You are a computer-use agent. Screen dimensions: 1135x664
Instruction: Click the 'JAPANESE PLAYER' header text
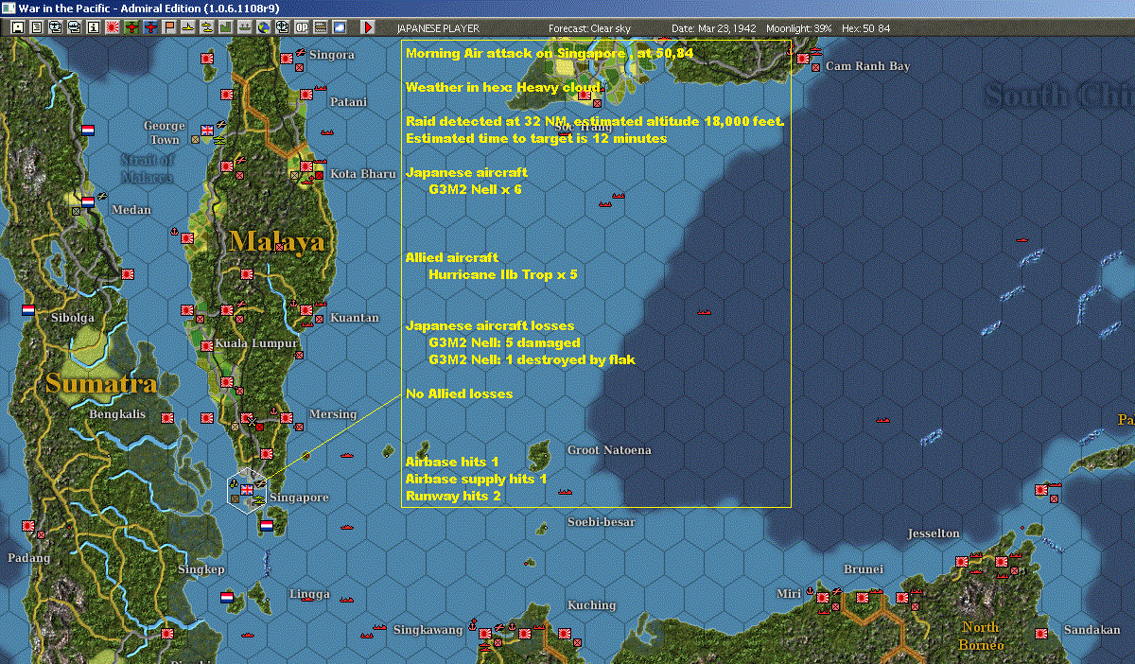438,28
